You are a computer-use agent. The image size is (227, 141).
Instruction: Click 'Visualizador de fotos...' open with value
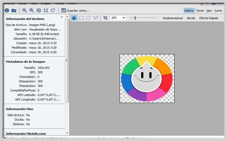click(45, 30)
